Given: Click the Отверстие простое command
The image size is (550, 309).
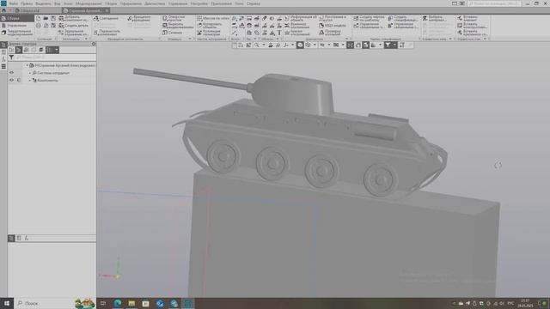Looking at the screenshot, I should point(174,18).
